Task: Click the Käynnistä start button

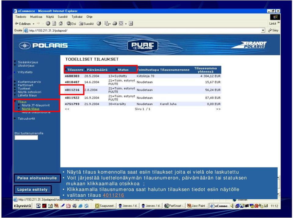Action: (22, 206)
